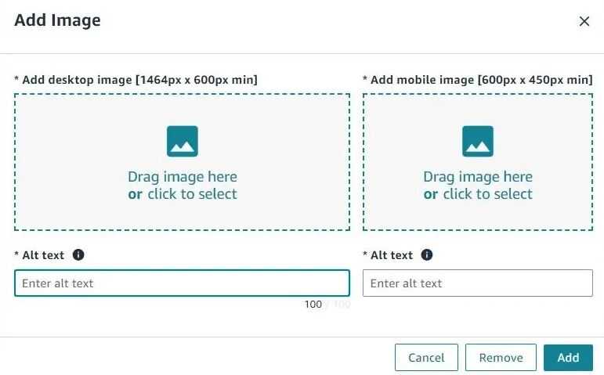Select "click to select" link for desktop image
Screen dimensions: 604x375
point(192,194)
